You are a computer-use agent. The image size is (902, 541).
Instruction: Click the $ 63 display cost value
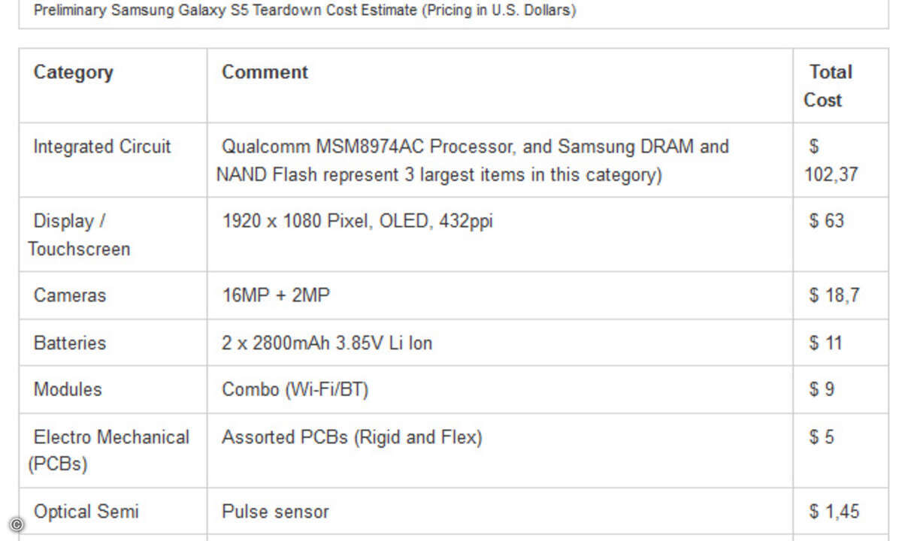tap(827, 221)
